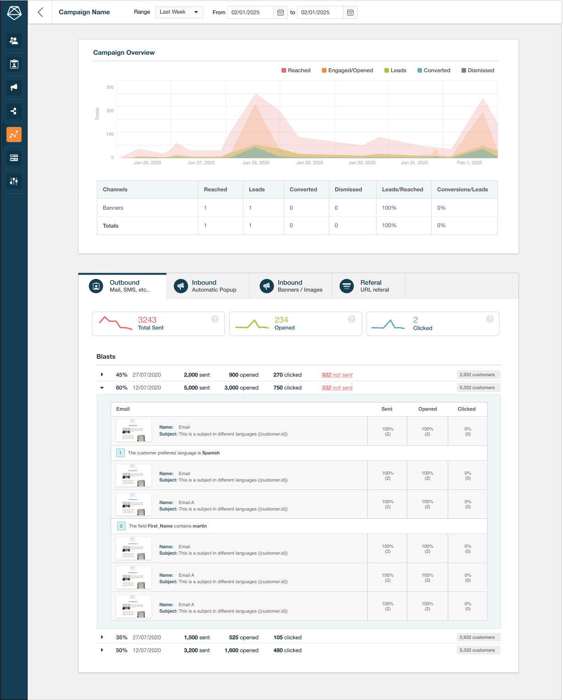
Task: Click the '234' Opened value
Action: click(281, 320)
